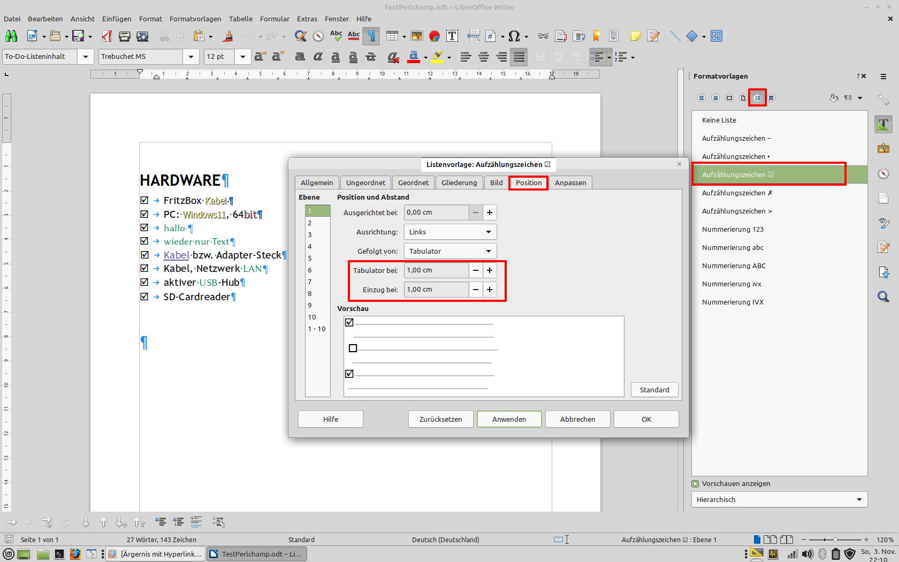
Task: Select Ebene 3 in level list
Action: click(317, 234)
